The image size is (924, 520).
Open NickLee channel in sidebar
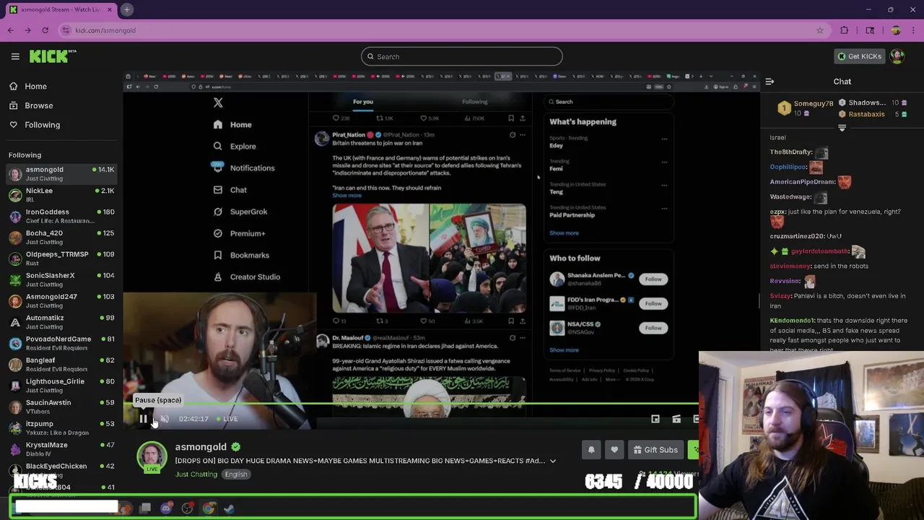coord(61,194)
